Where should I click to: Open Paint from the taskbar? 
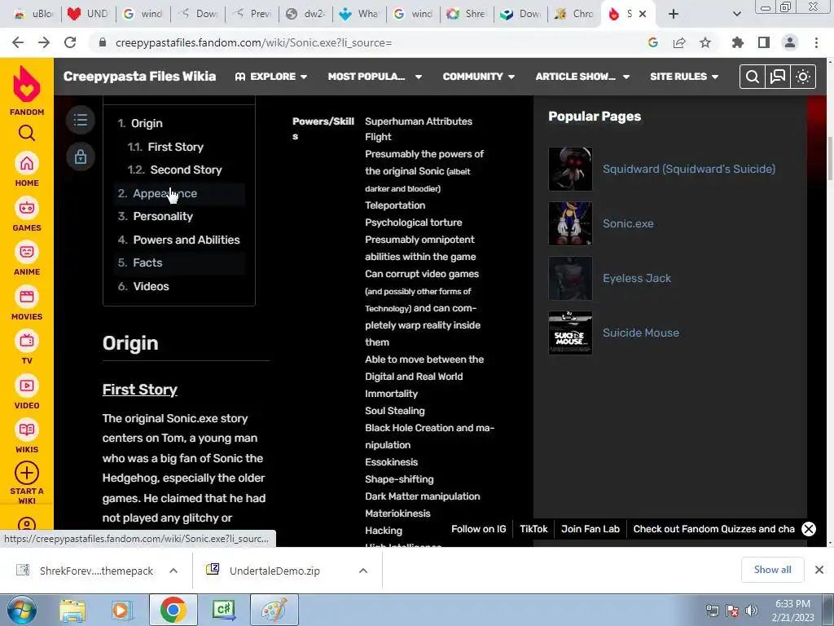(274, 610)
